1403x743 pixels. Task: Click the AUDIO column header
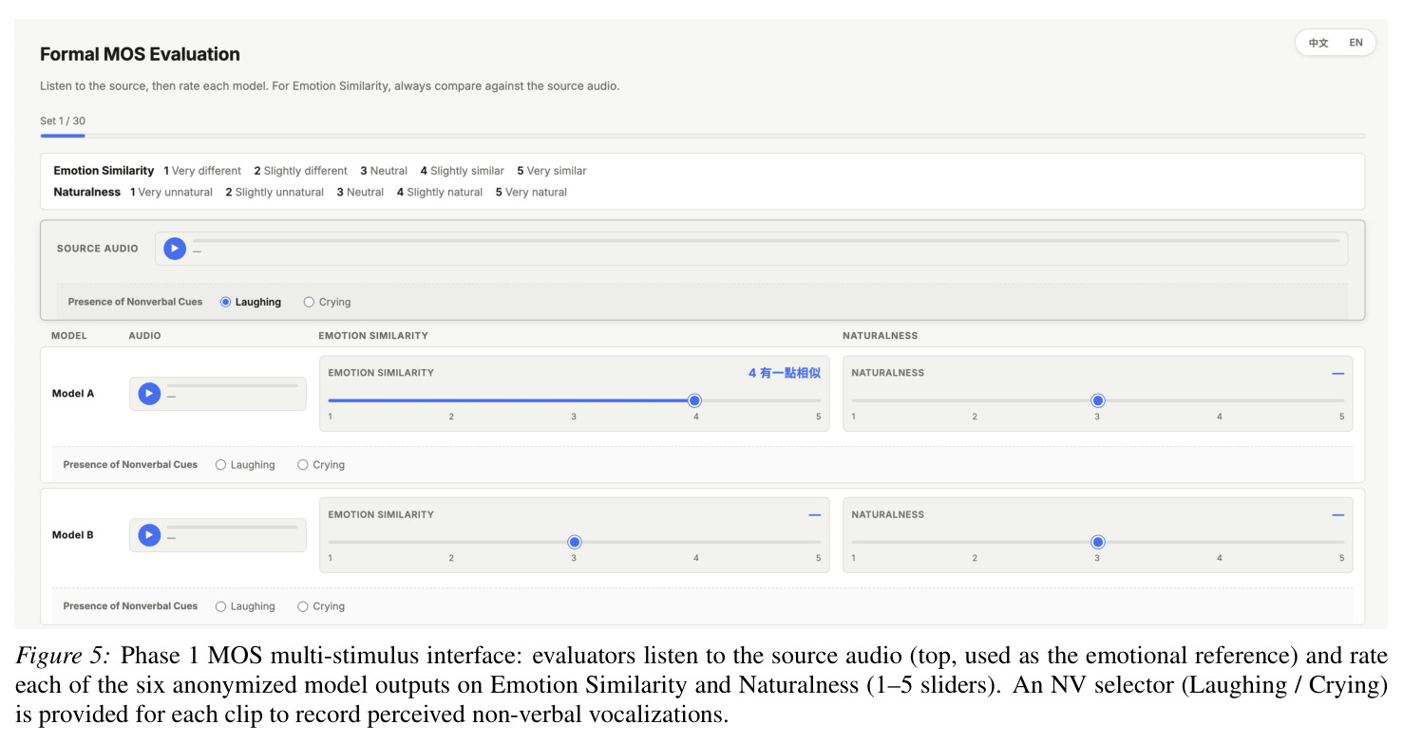(145, 336)
